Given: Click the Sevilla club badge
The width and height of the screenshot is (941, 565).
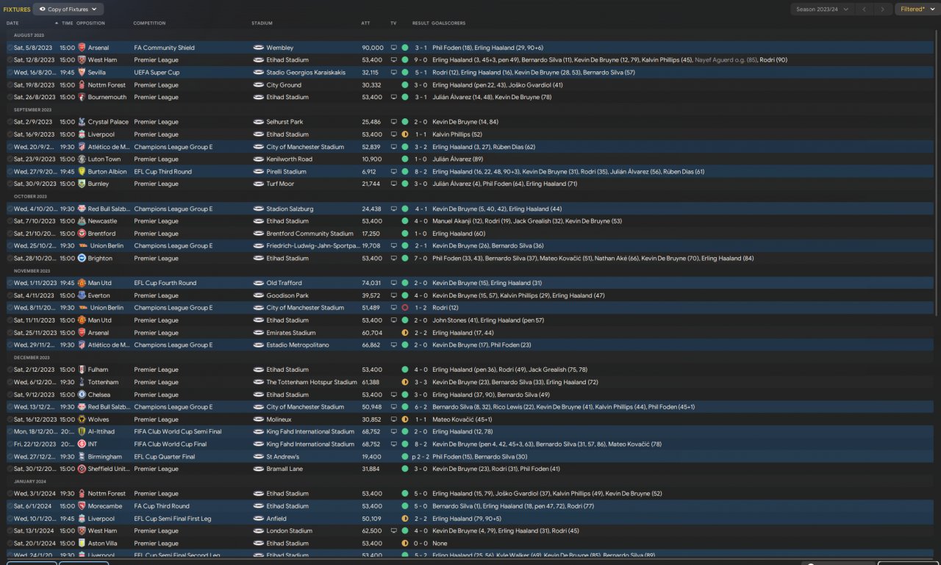Looking at the screenshot, I should (82, 73).
